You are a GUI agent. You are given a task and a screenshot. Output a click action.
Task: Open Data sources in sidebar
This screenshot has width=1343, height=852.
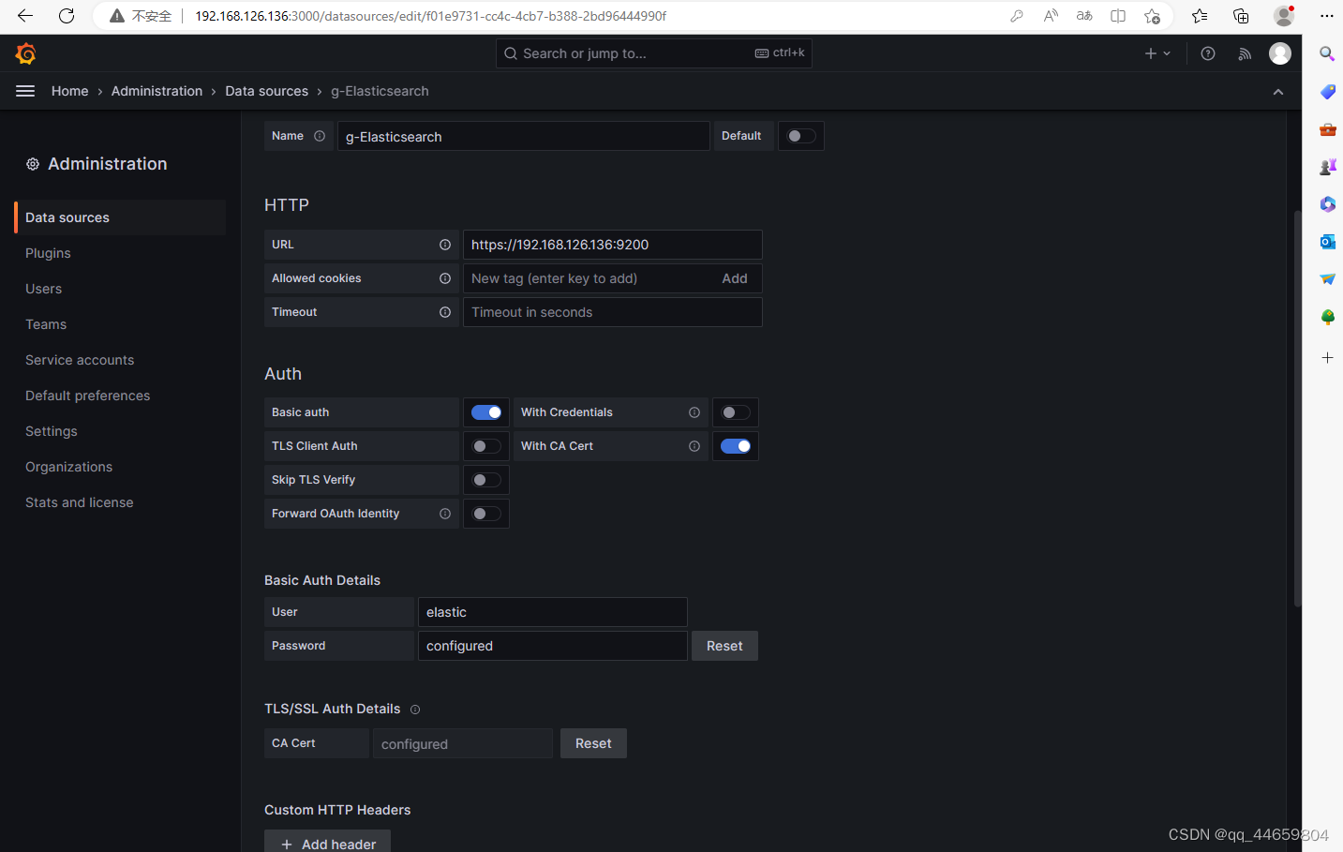121,217
